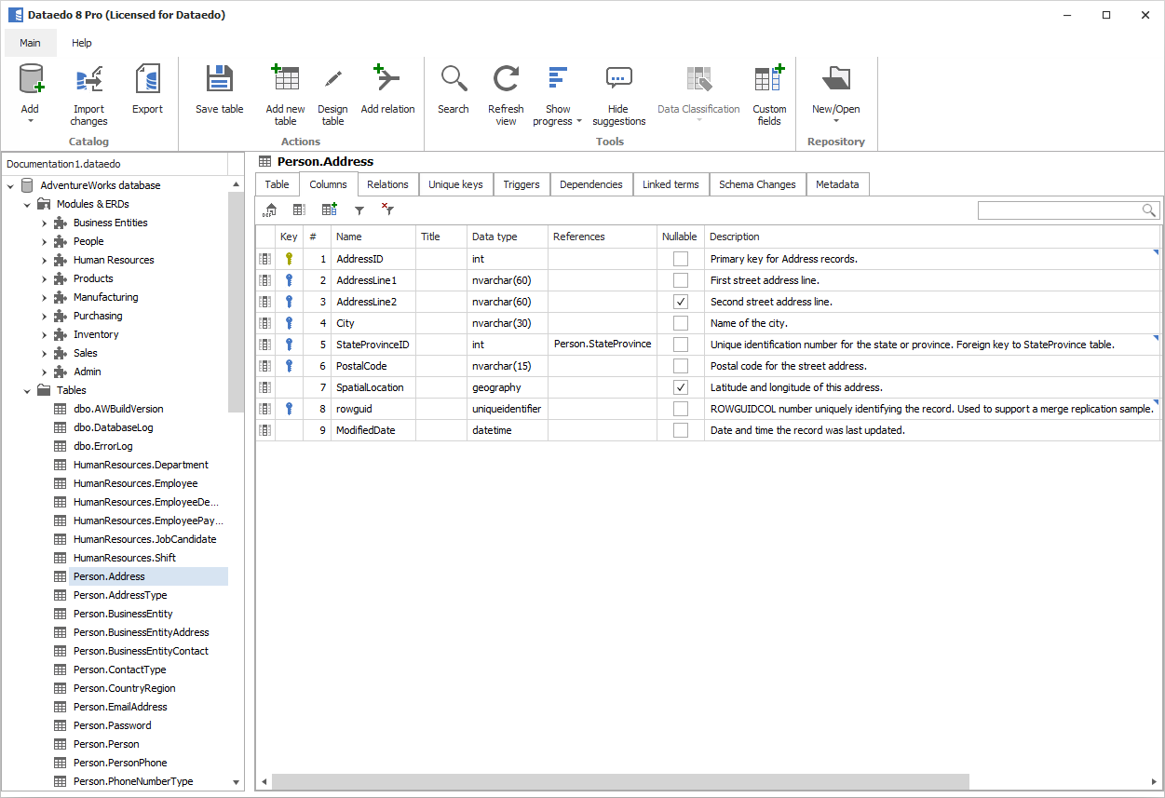Viewport: 1165px width, 798px height.
Task: Switch to the Relations tab
Action: tap(387, 184)
